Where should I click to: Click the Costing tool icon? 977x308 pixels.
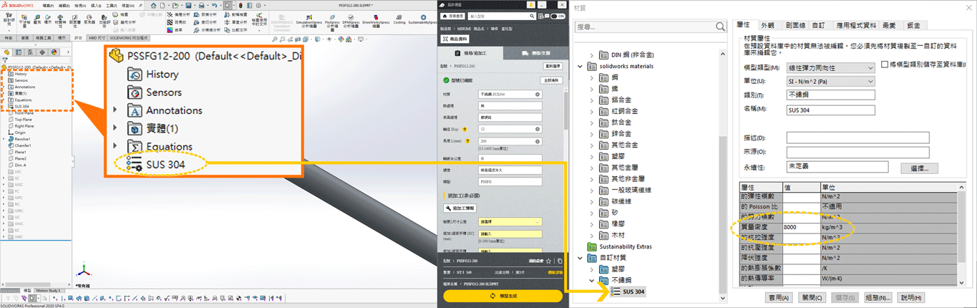coord(399,17)
